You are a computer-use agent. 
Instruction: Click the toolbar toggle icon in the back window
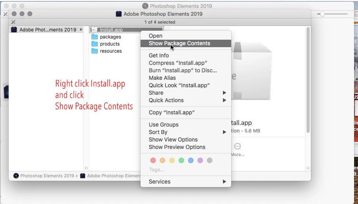[x=5, y=14]
